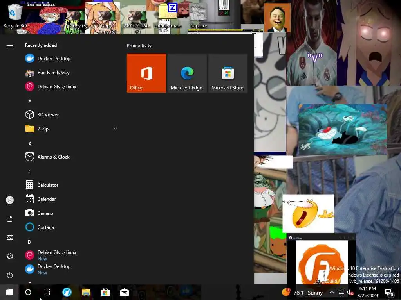Image resolution: width=401 pixels, height=300 pixels.
Task: Open weather widget showing 78°F Sunny
Action: (302, 292)
